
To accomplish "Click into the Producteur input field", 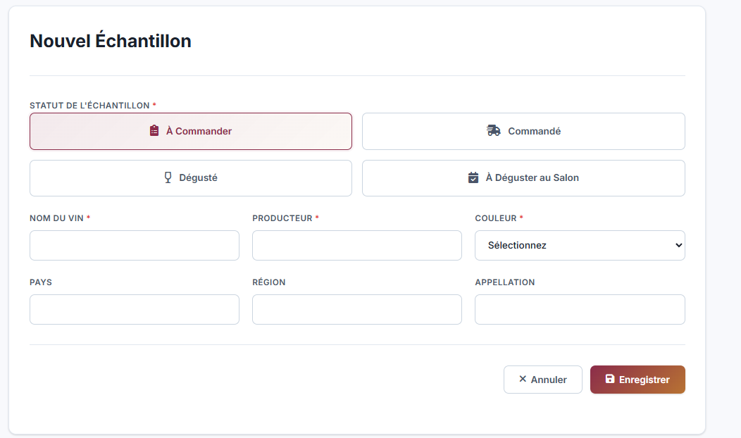I will point(356,245).
